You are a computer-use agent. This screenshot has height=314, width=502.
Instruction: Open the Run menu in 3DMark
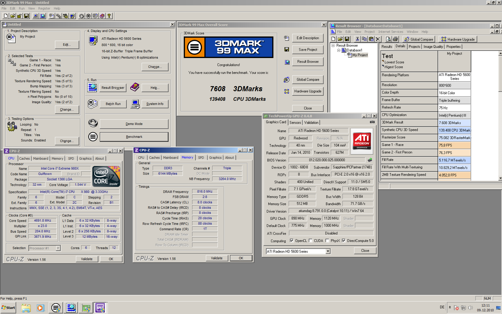pos(22,8)
